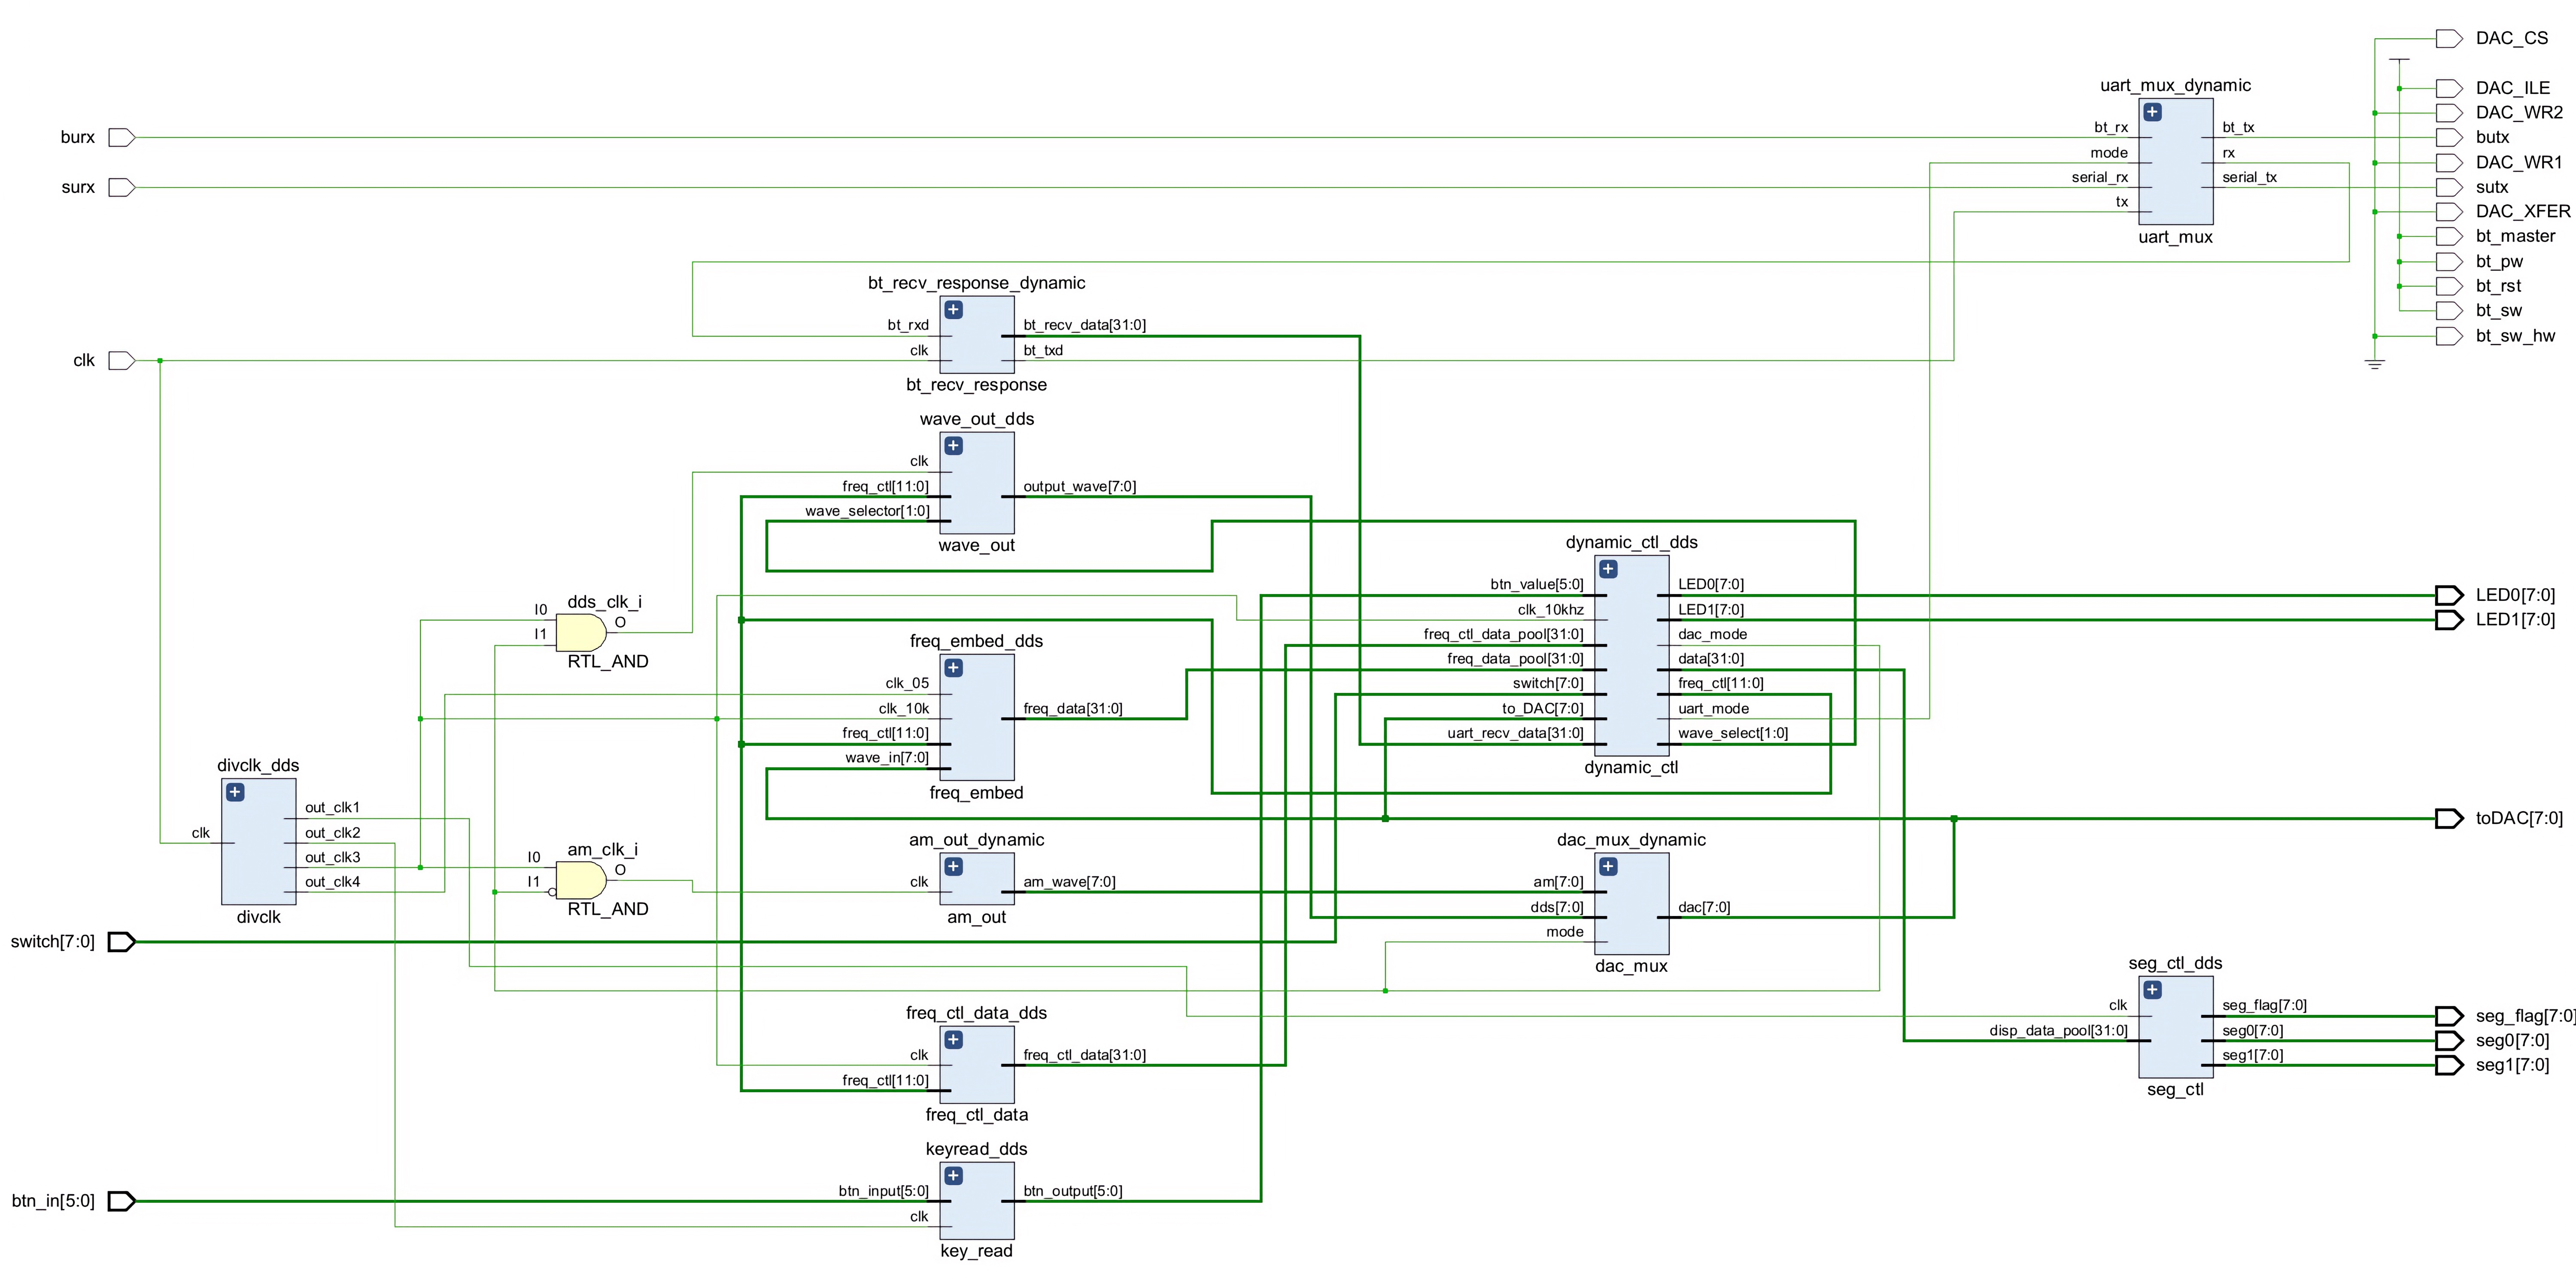Screen dimensions: 2576x1284
Task: Click the divclk_dds instance label
Action: click(258, 765)
